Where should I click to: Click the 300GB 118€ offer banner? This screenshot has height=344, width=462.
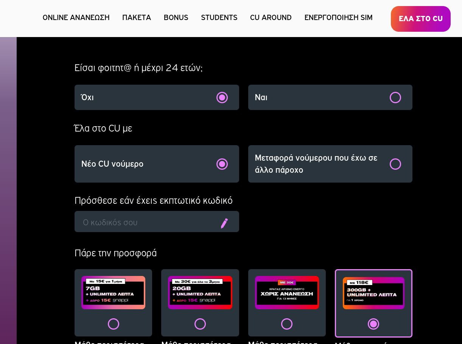[373, 293]
